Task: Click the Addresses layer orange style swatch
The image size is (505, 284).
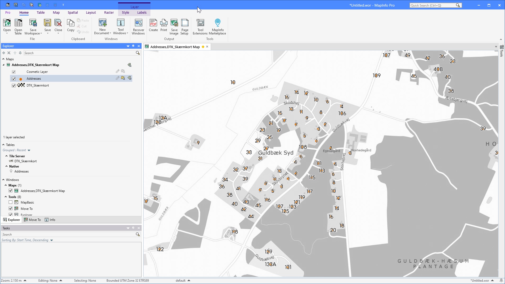Action: pyautogui.click(x=21, y=79)
